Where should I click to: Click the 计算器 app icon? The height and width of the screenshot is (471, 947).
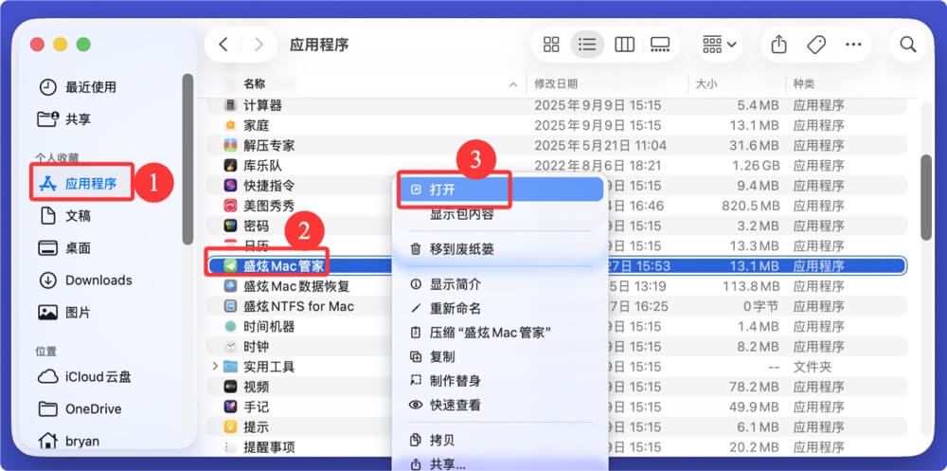point(230,105)
